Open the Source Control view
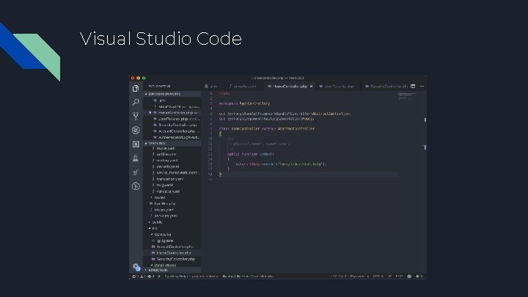This screenshot has height=297, width=528. (x=136, y=116)
